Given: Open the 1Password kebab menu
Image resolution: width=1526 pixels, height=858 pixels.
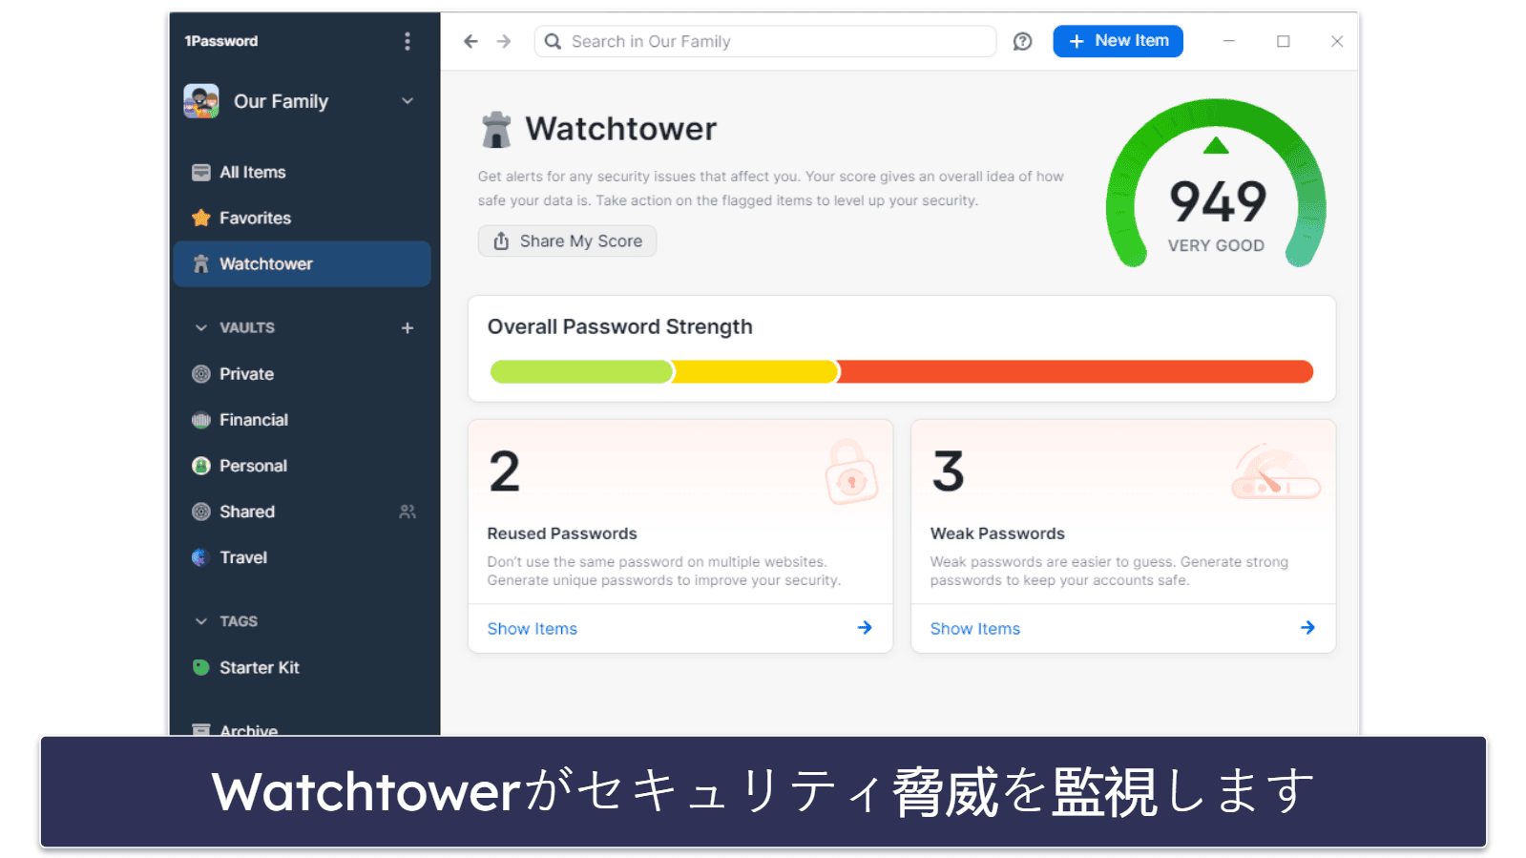Looking at the screenshot, I should click(x=408, y=41).
